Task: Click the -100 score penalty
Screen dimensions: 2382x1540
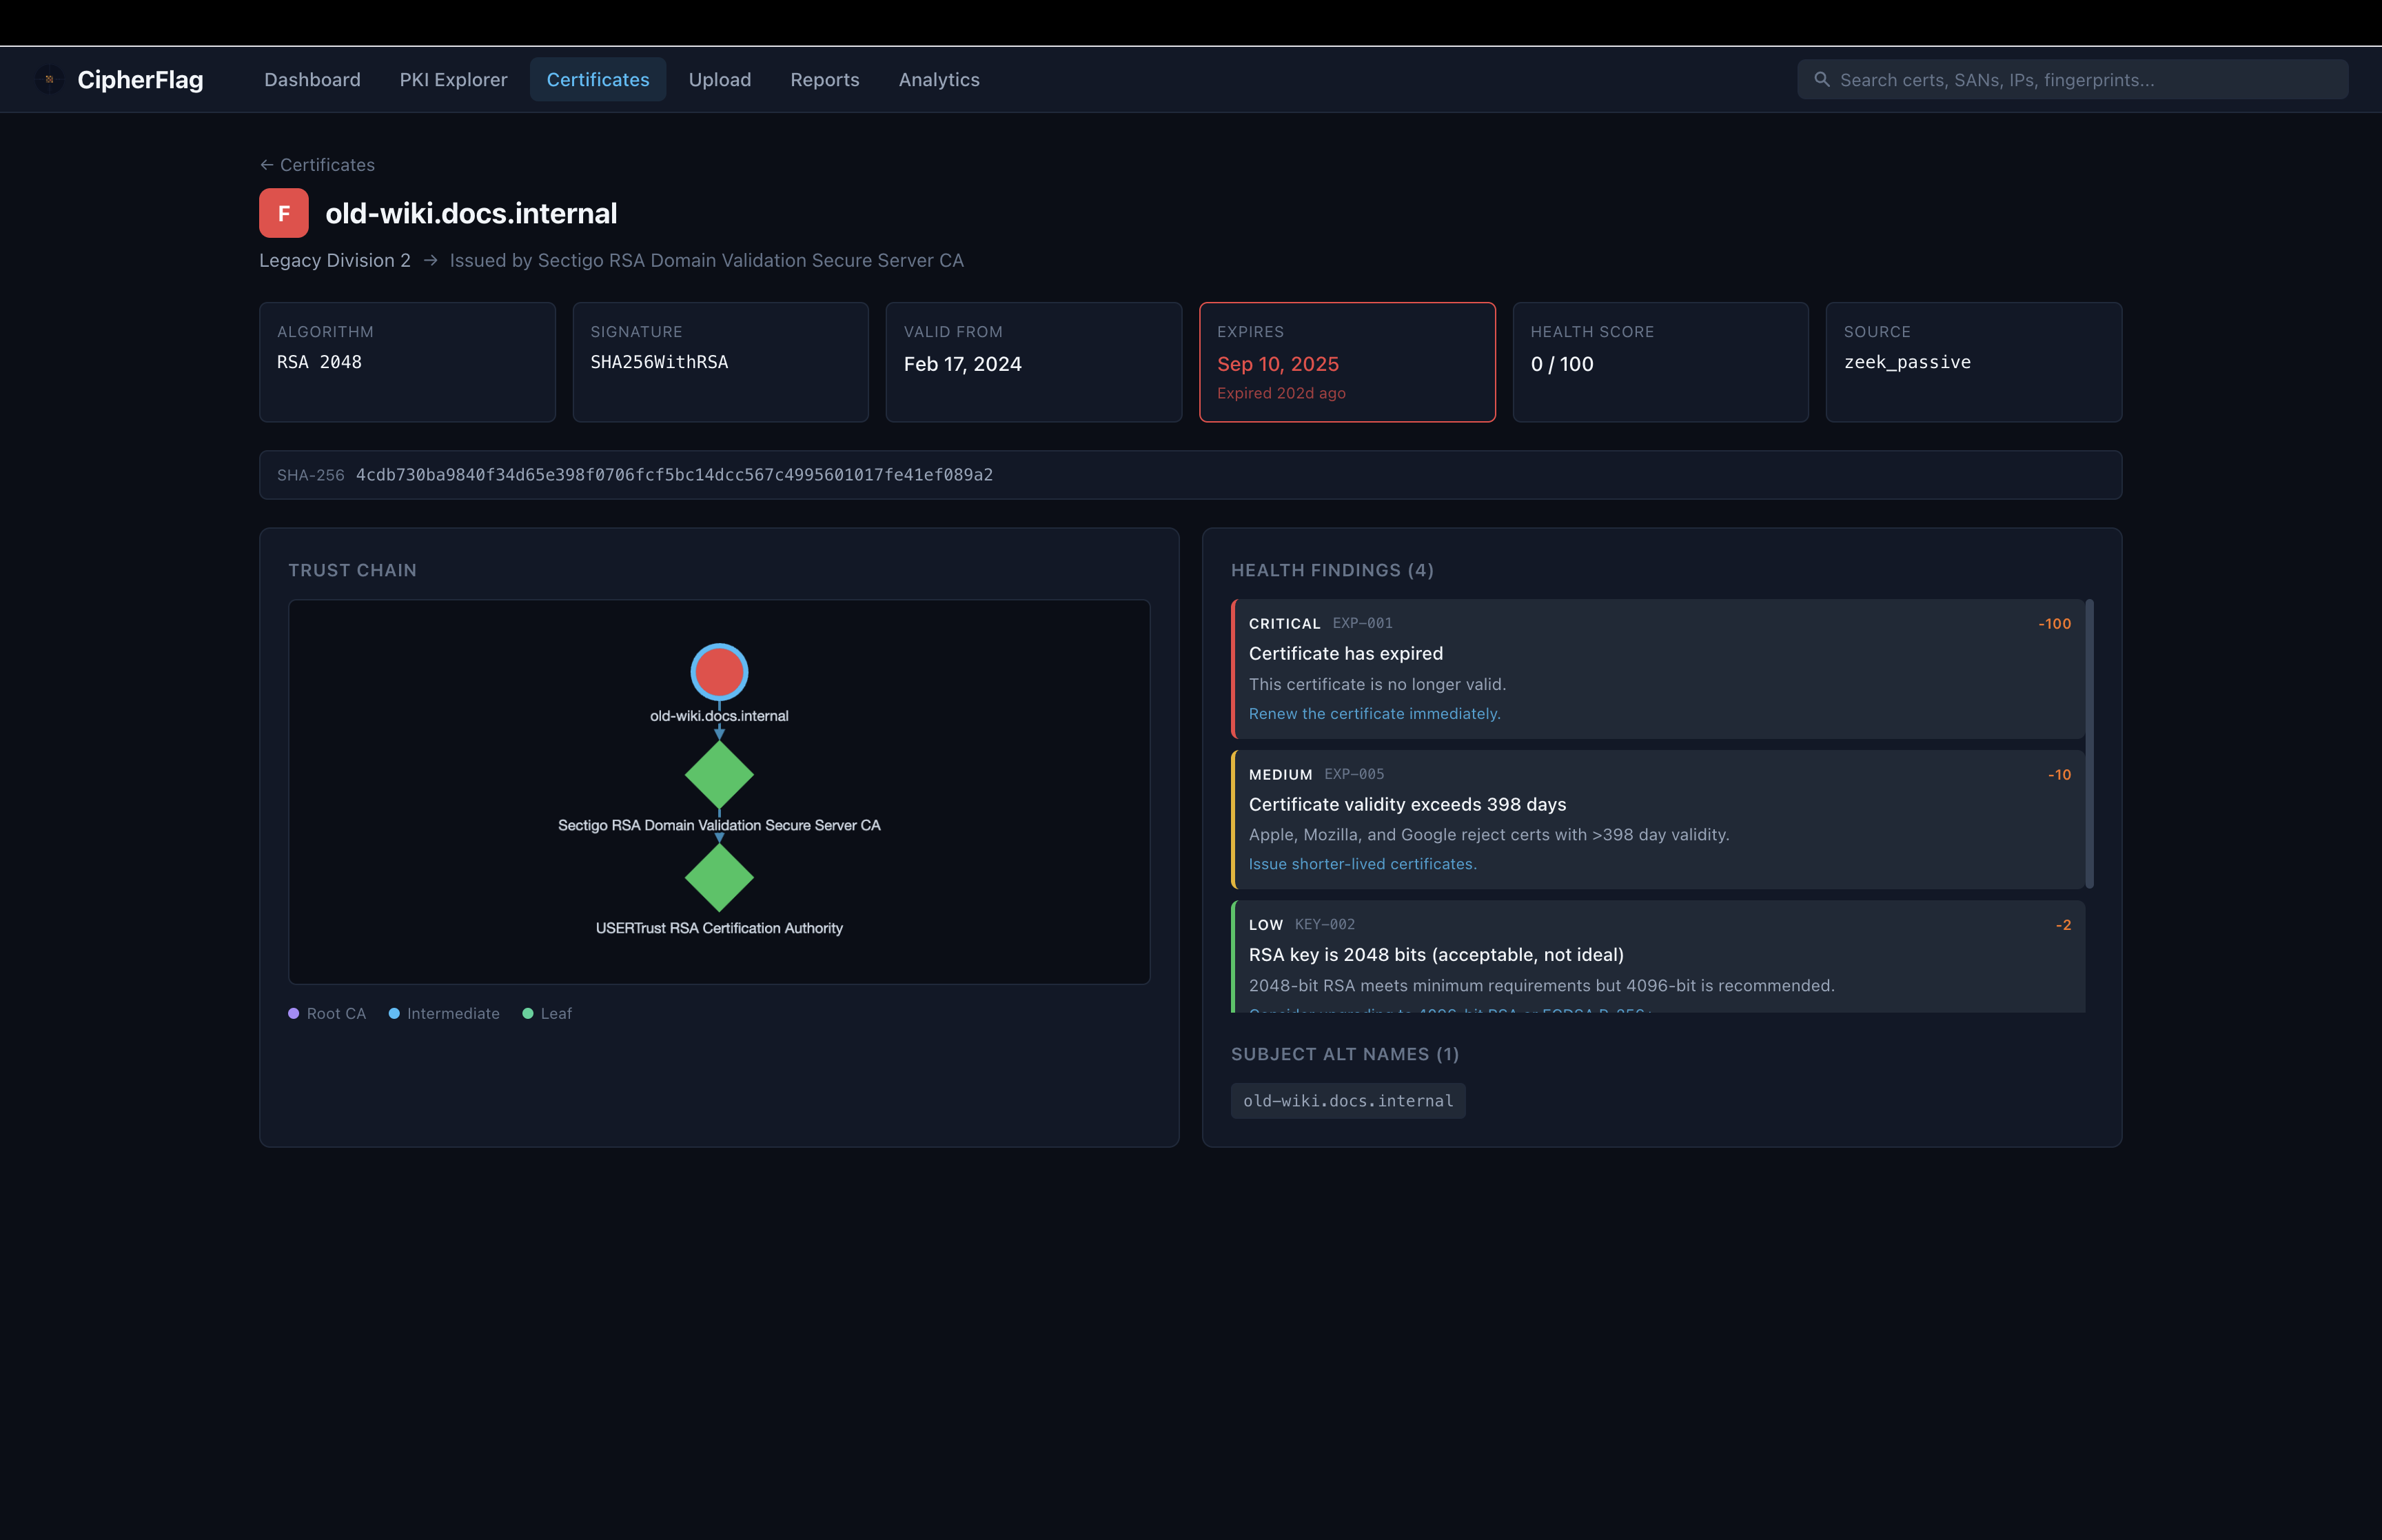Action: [2054, 624]
